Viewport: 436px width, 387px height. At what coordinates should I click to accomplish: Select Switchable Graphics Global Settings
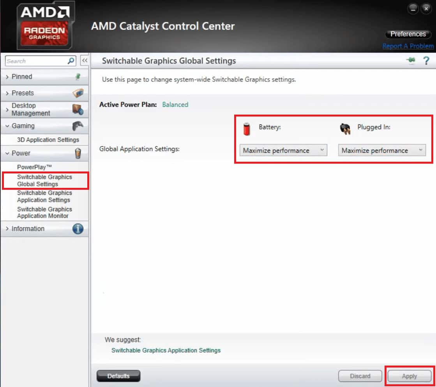44,180
